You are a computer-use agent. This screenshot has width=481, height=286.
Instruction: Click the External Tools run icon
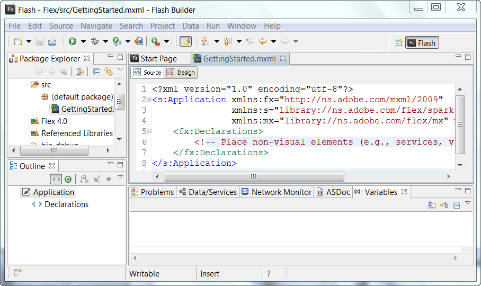coord(156,41)
